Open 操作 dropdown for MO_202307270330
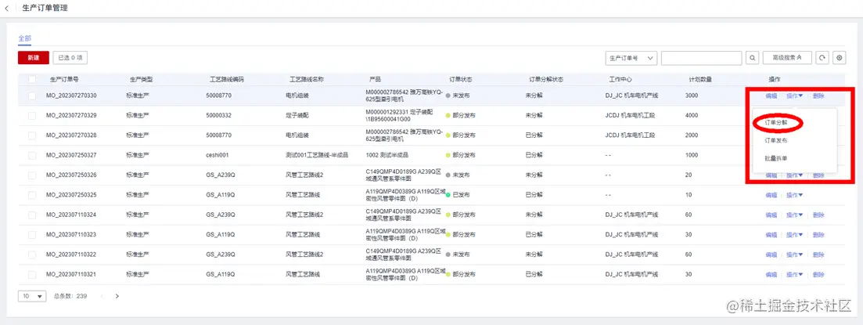 tap(794, 96)
